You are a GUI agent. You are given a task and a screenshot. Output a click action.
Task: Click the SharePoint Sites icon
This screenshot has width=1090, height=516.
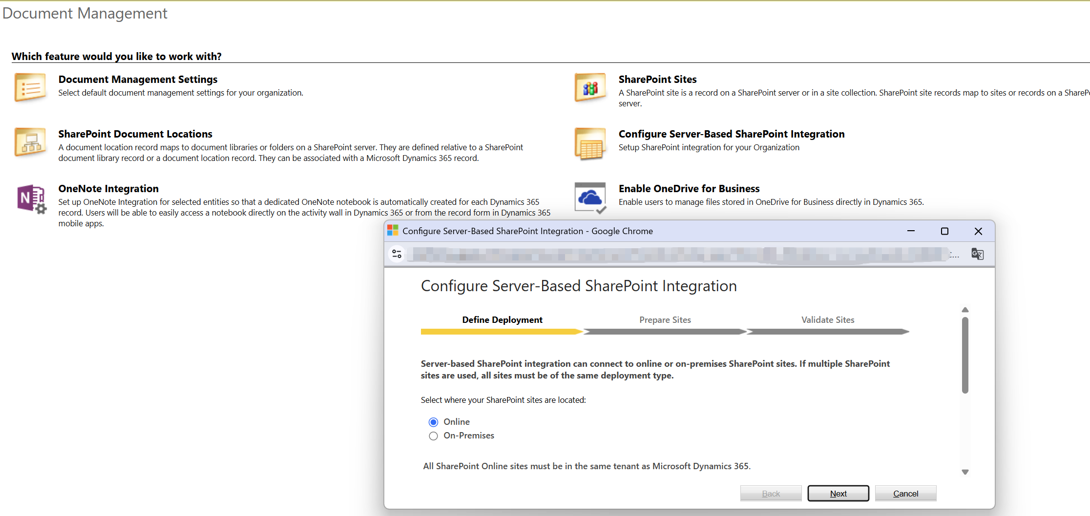pyautogui.click(x=590, y=87)
